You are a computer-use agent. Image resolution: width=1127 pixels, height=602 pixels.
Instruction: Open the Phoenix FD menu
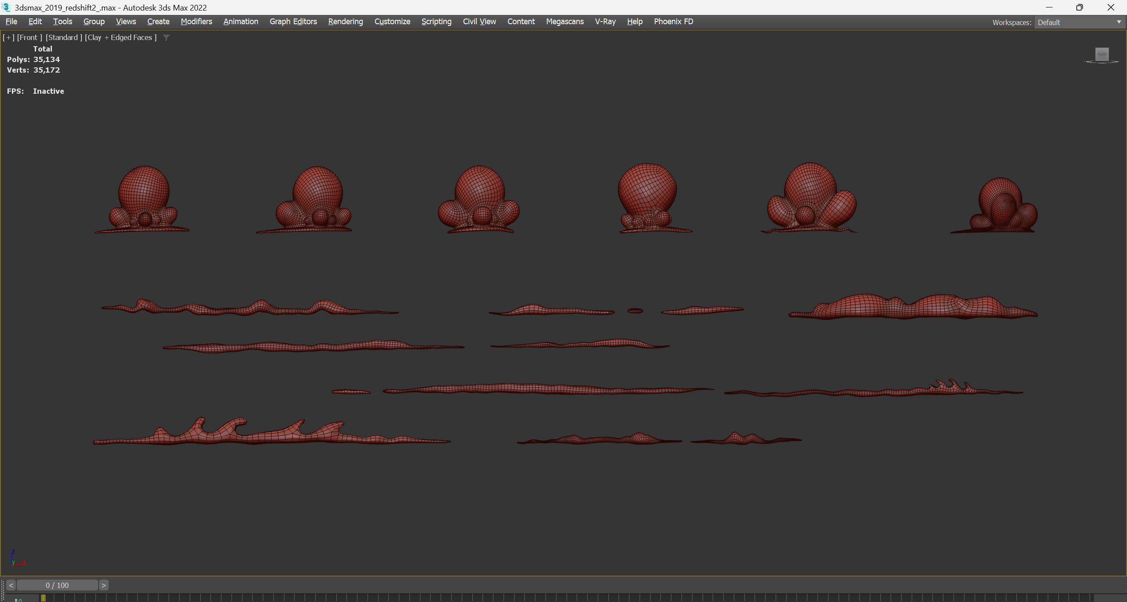673,22
